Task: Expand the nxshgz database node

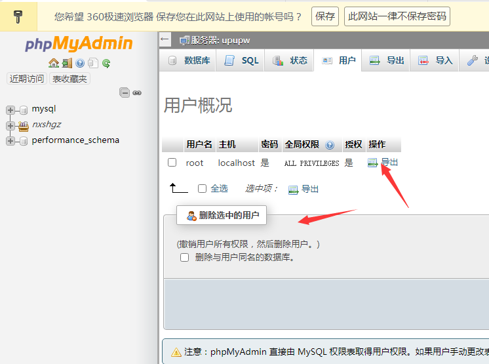Action: tap(10, 125)
